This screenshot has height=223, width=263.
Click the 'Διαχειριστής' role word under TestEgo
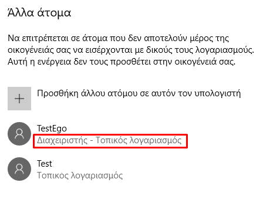point(62,140)
